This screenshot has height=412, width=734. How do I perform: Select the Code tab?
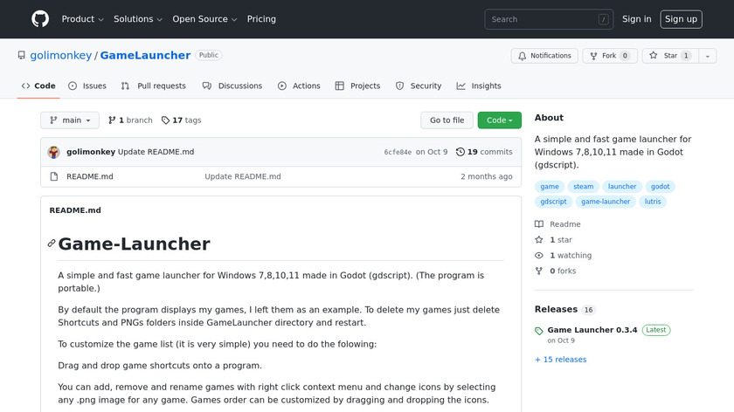pos(38,86)
